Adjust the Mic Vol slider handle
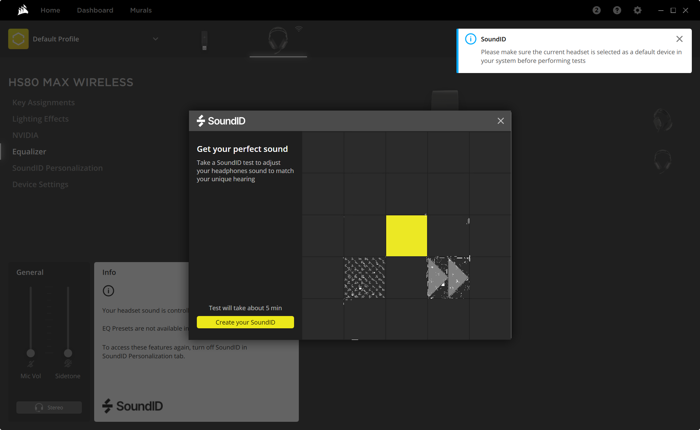 pos(31,353)
